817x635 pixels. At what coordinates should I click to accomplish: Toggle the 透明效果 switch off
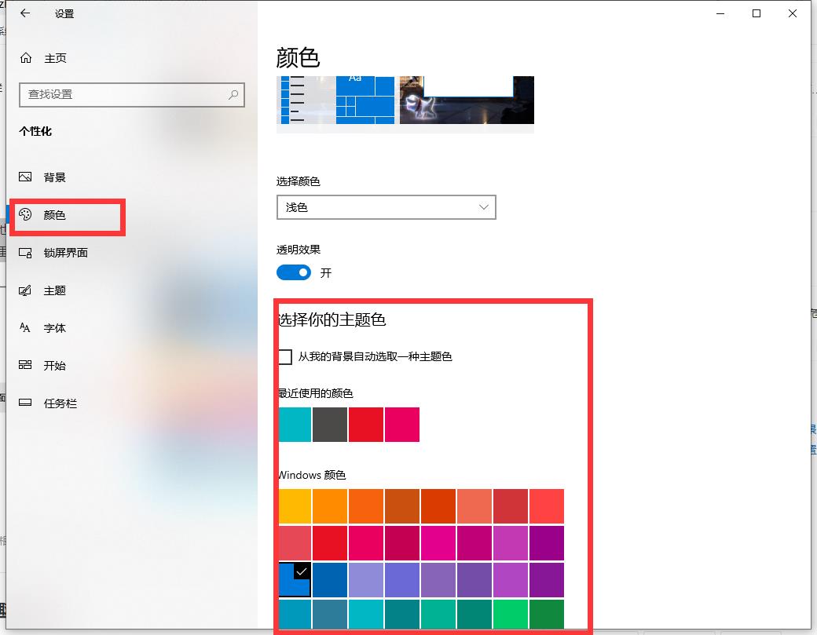click(294, 272)
